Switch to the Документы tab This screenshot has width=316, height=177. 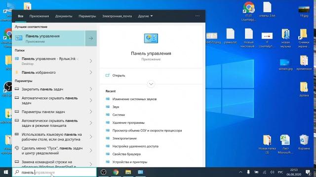click(64, 16)
